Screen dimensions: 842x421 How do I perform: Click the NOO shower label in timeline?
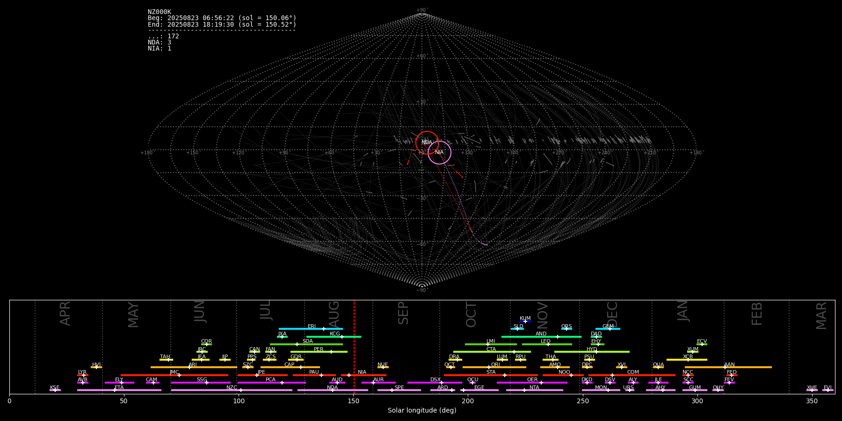[565, 372]
